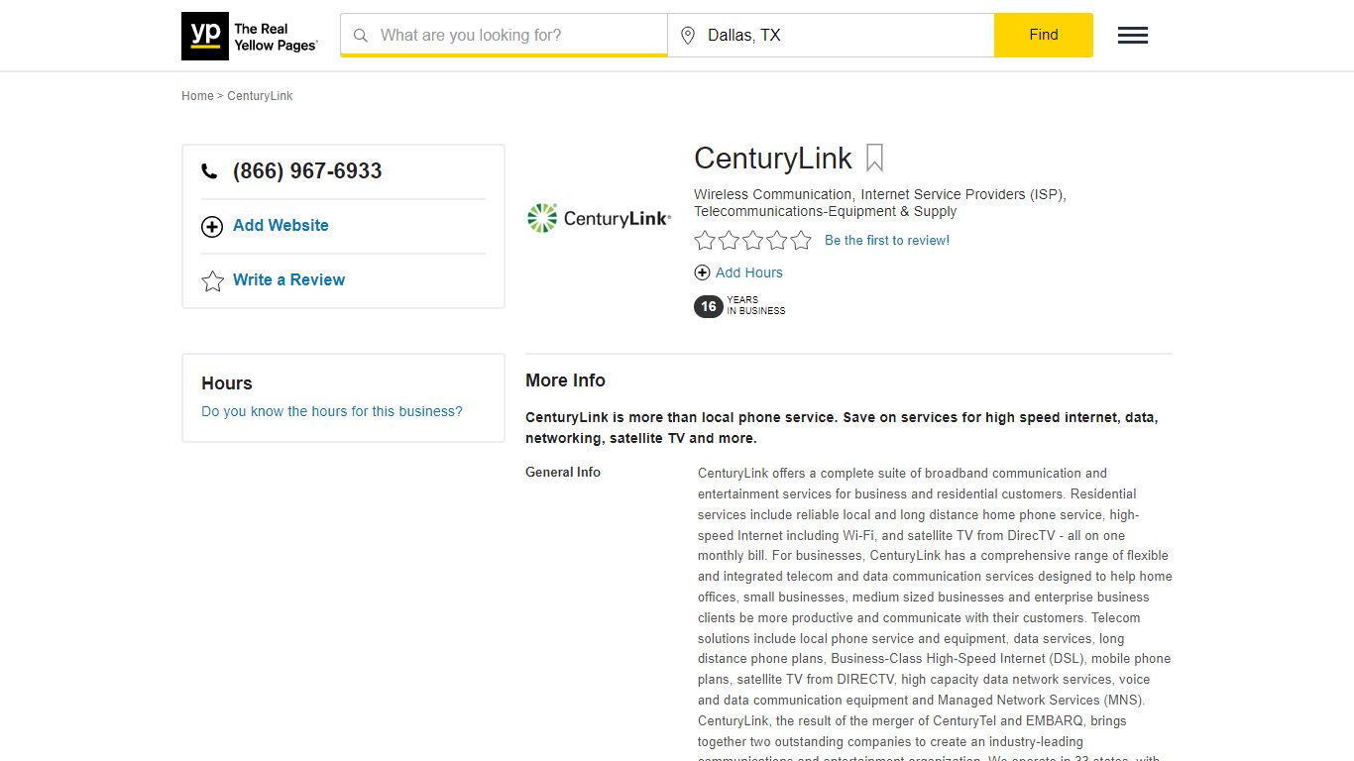Rate five stars

pos(801,240)
